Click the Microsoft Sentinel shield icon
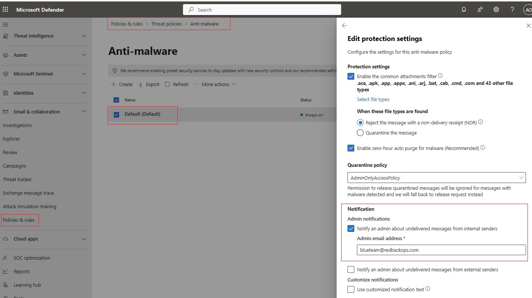 6,74
